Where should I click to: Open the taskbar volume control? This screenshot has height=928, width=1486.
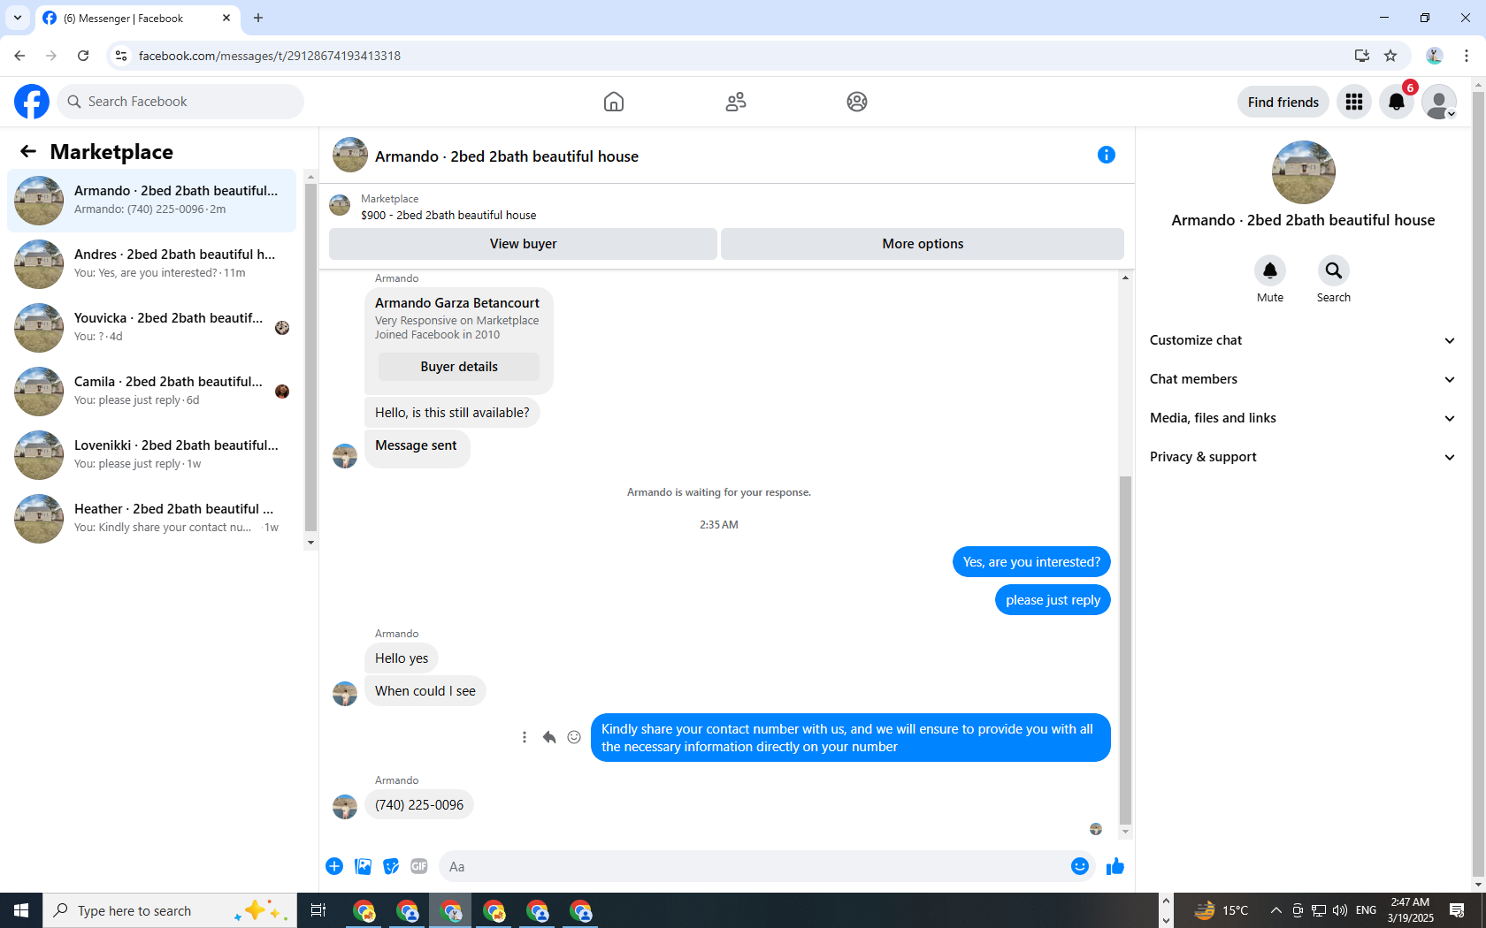click(x=1340, y=910)
